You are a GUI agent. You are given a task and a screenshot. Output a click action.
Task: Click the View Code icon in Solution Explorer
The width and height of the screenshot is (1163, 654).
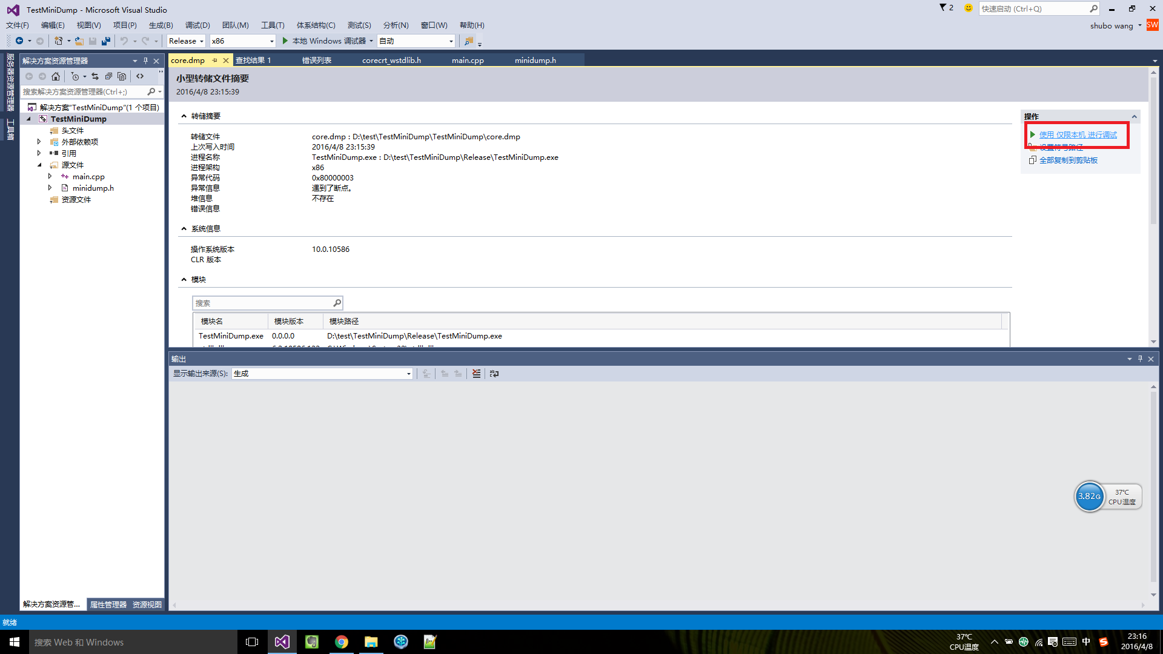(x=140, y=76)
